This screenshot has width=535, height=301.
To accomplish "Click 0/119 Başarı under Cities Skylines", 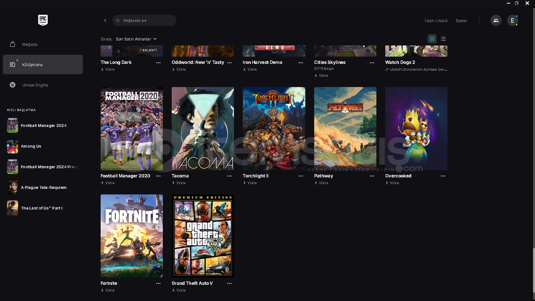I will [324, 69].
